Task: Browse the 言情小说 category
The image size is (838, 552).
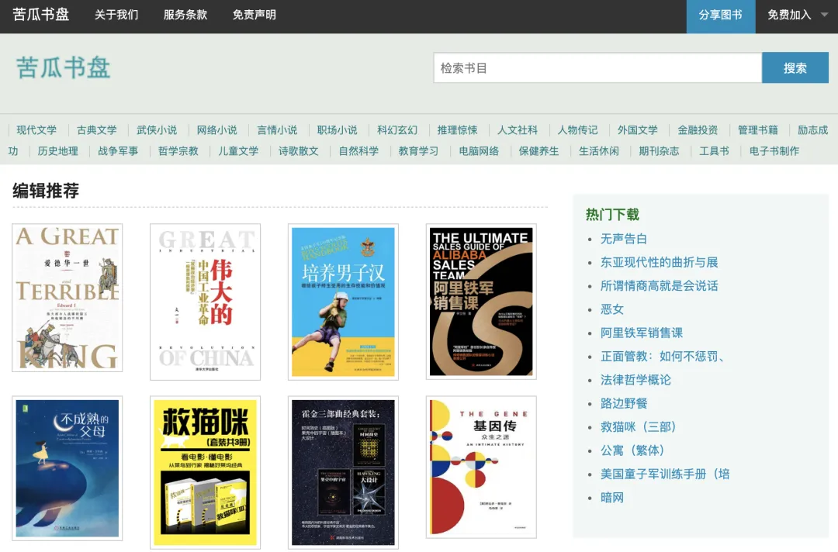Action: (x=277, y=129)
